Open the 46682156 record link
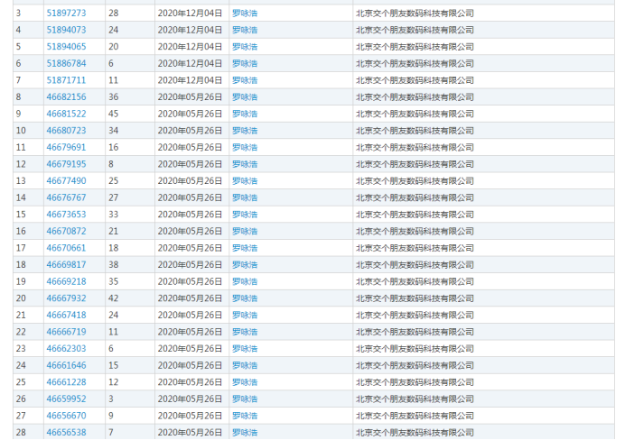This screenshot has width=625, height=440. coord(66,97)
